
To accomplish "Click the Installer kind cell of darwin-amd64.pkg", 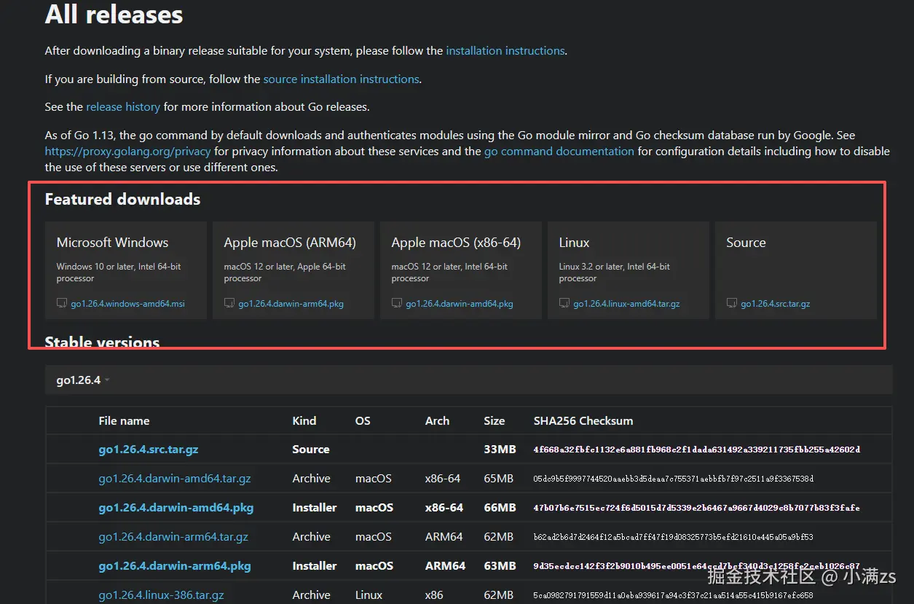I will [x=315, y=508].
